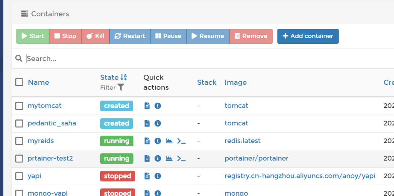
Task: Click the running status badge for prtainer-test2
Action: pos(117,158)
